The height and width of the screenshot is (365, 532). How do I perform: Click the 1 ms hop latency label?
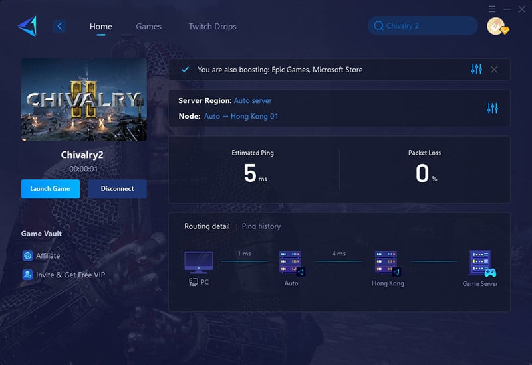pos(244,254)
